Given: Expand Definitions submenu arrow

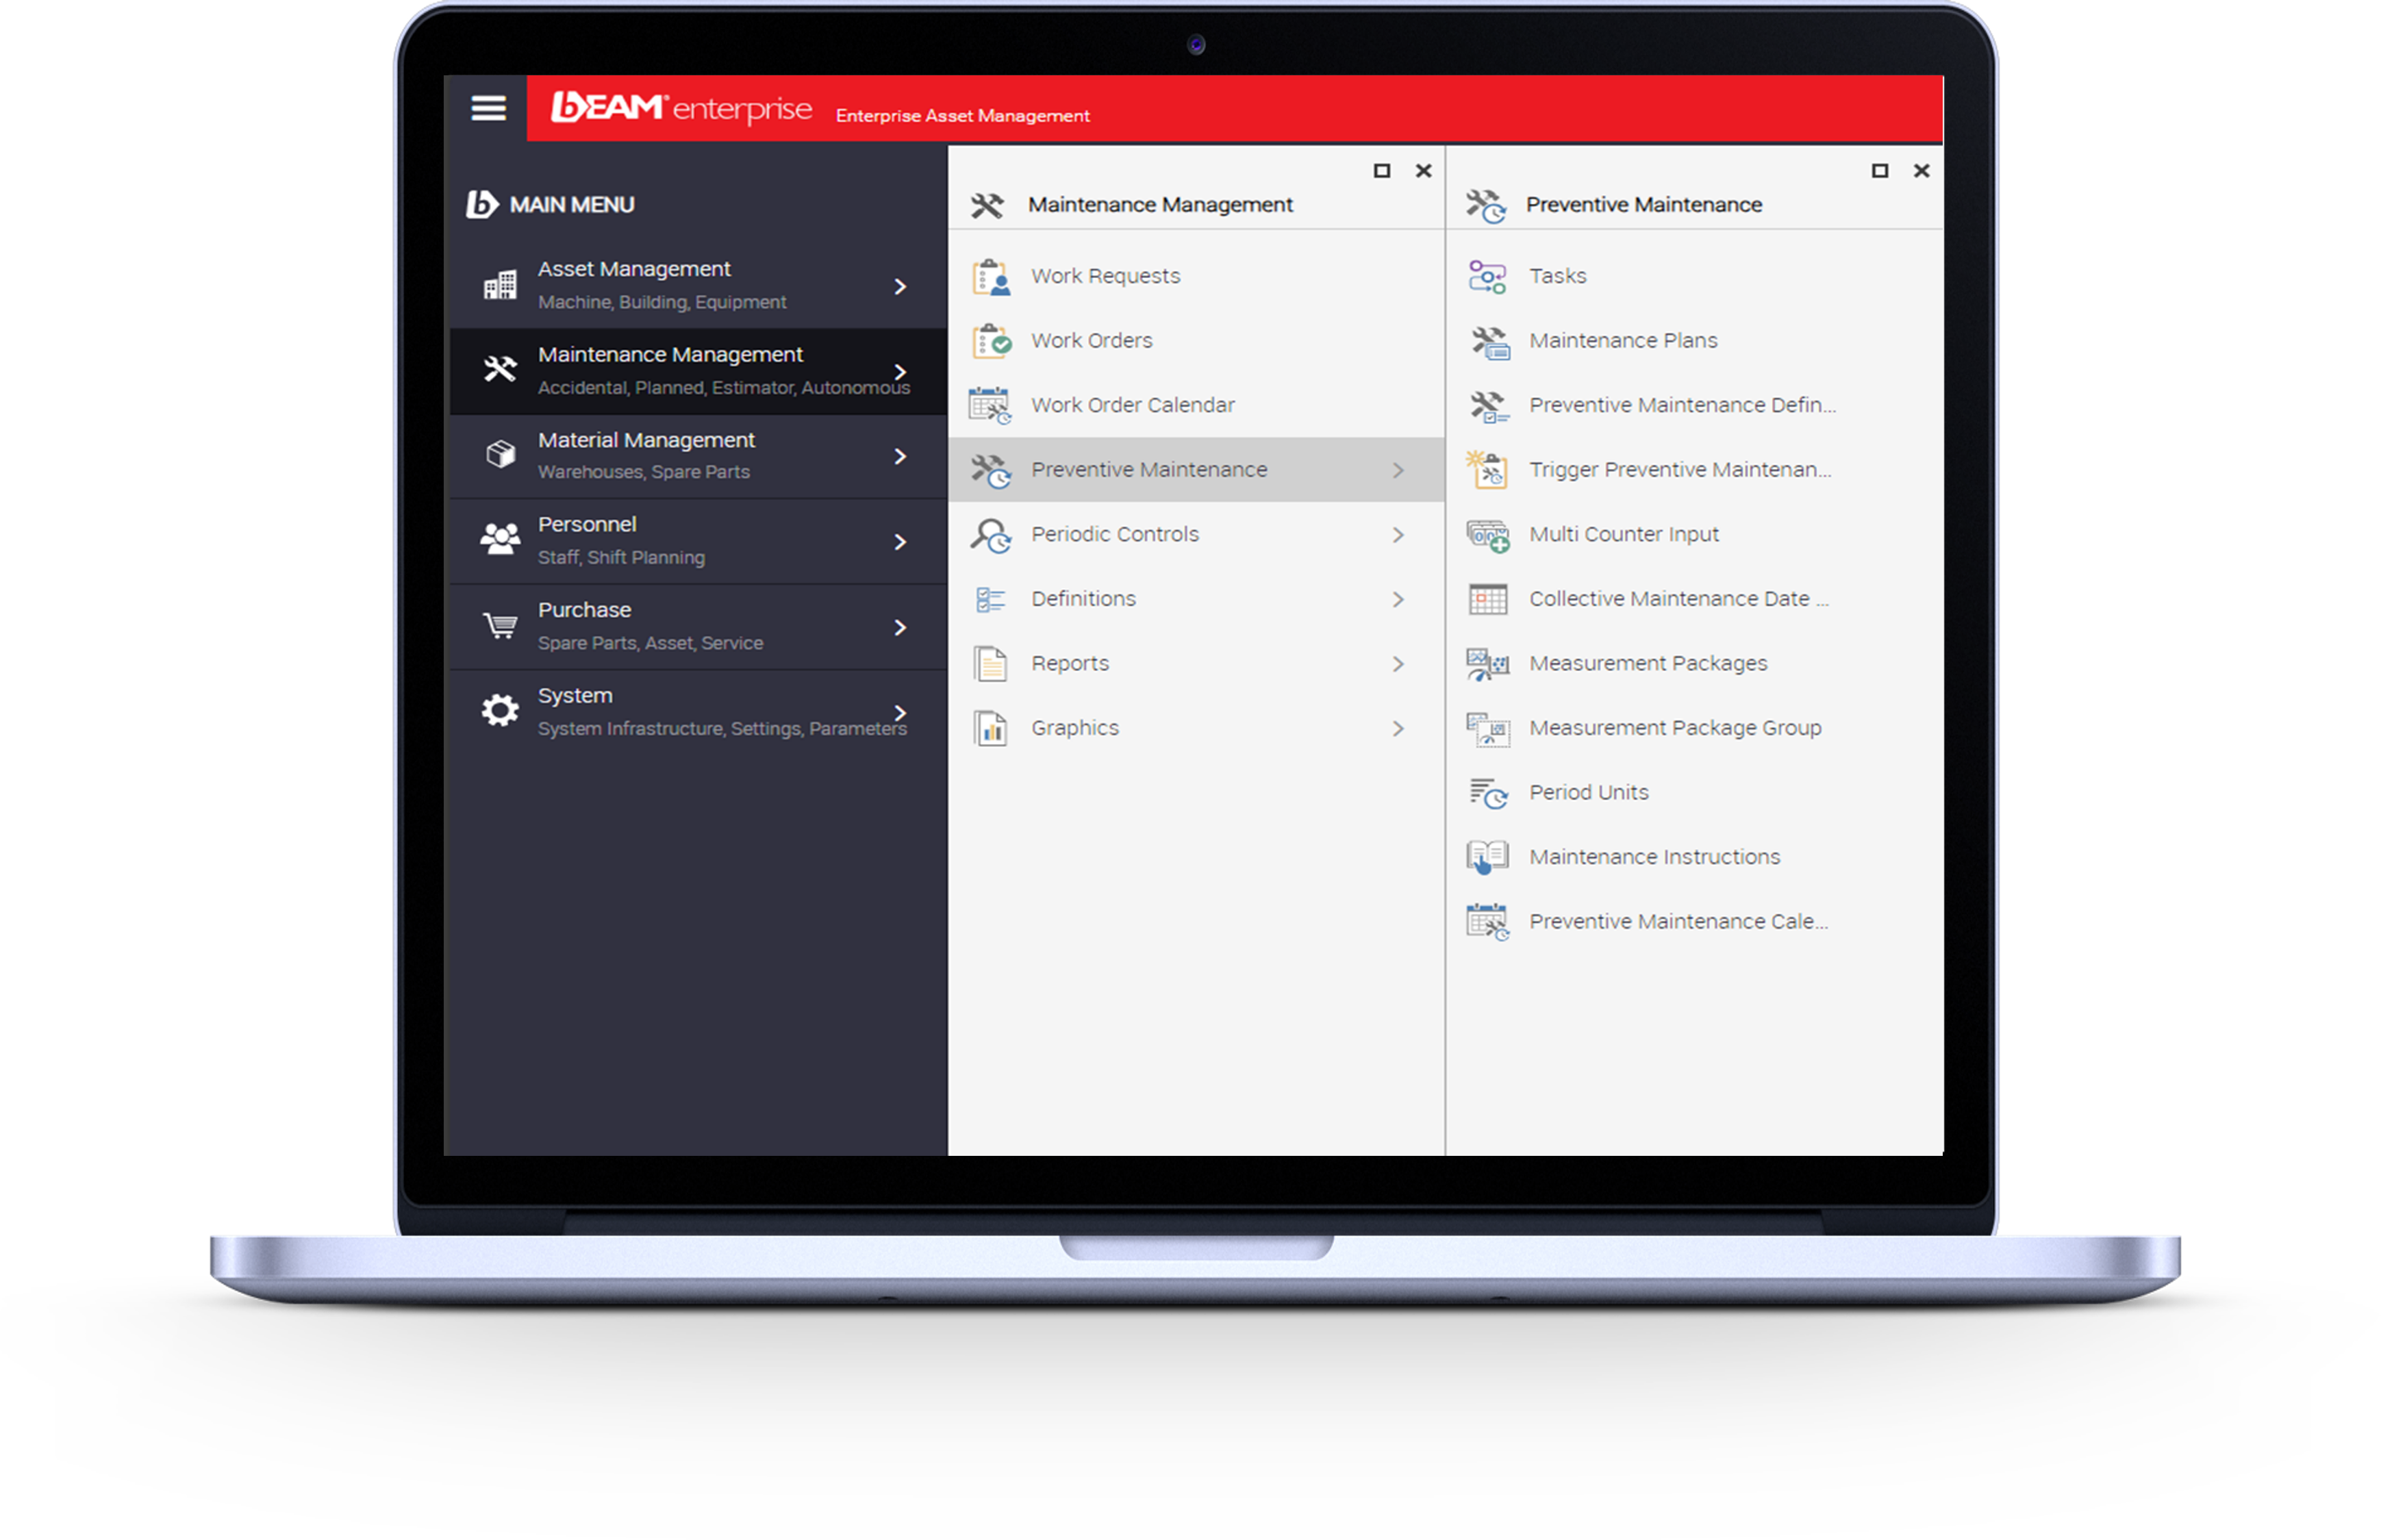Looking at the screenshot, I should (x=1397, y=599).
